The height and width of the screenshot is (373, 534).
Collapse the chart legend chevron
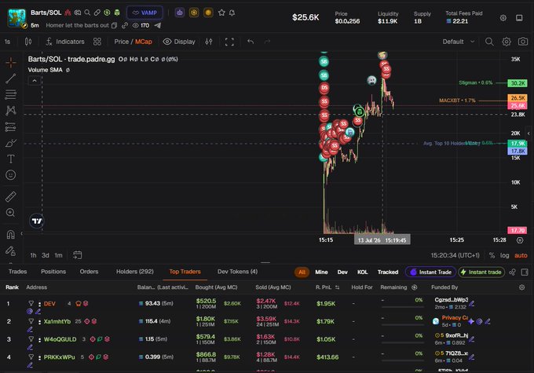[x=34, y=81]
